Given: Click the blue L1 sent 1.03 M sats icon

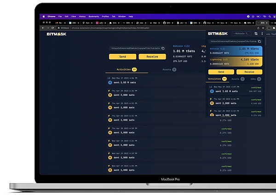Looking at the screenshot, I should coord(110,82).
